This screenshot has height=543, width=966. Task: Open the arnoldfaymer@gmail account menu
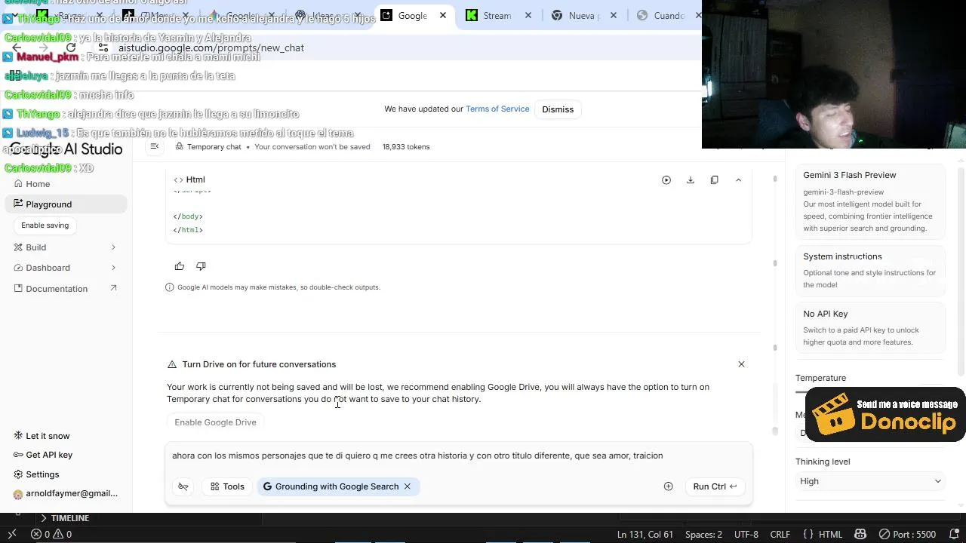[x=66, y=494]
